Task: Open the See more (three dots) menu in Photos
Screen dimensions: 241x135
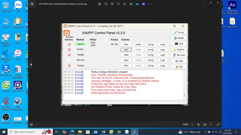Action: click(x=150, y=4)
